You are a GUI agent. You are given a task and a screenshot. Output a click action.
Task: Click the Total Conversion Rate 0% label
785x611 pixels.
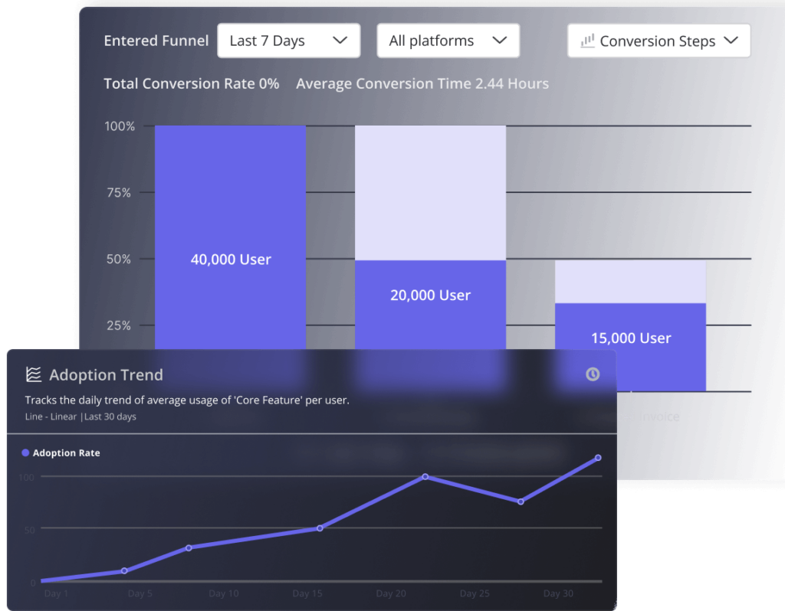click(192, 83)
